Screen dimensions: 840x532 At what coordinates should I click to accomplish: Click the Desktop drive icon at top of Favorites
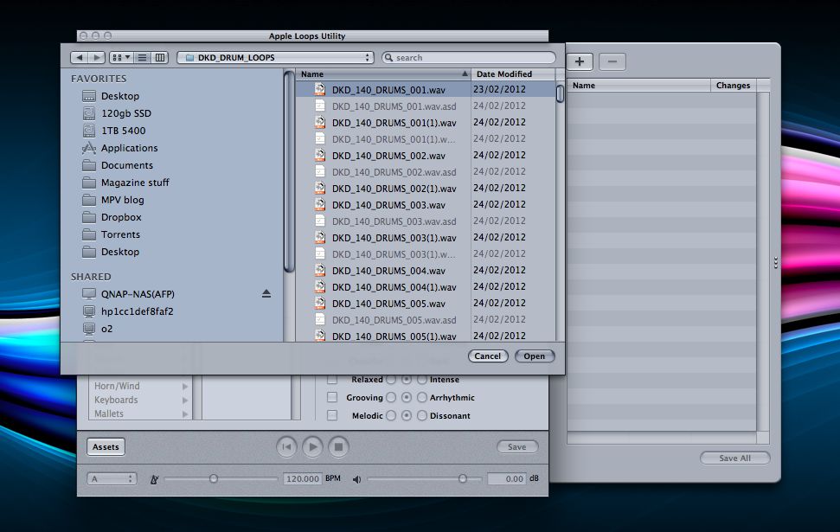click(89, 96)
